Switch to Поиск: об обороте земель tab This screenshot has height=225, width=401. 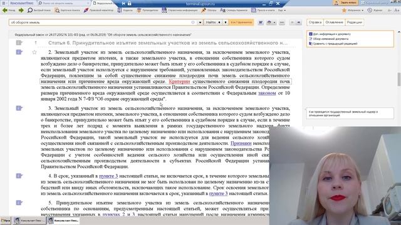click(63, 3)
